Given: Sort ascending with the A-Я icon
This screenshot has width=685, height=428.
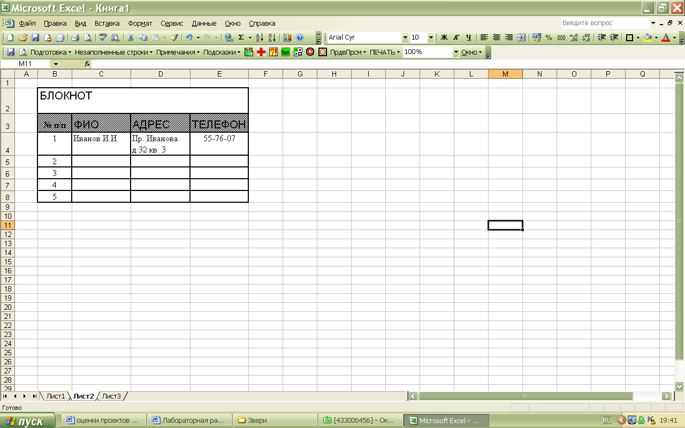Looking at the screenshot, I should (260, 37).
